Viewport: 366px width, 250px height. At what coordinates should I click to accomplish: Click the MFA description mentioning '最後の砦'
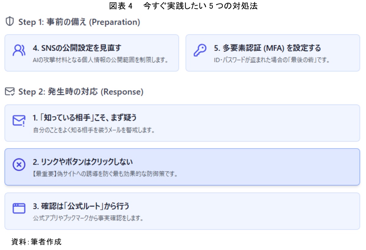(272, 60)
